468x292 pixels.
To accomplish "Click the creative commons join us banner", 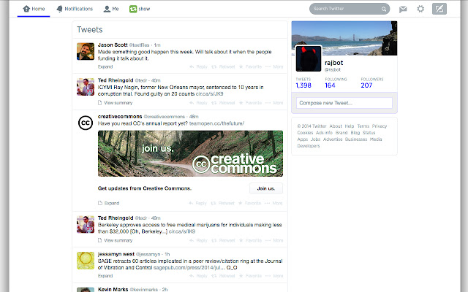I will coord(190,153).
